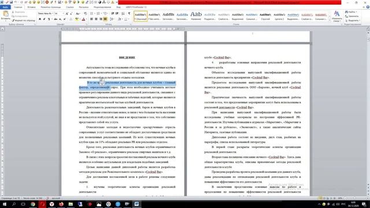Select the Название (Title) style
370x208 pixels.
196,16
